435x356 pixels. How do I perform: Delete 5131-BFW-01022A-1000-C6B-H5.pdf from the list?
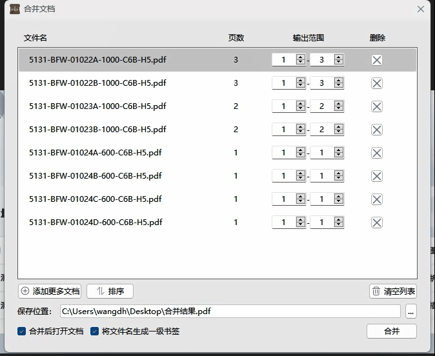point(377,60)
